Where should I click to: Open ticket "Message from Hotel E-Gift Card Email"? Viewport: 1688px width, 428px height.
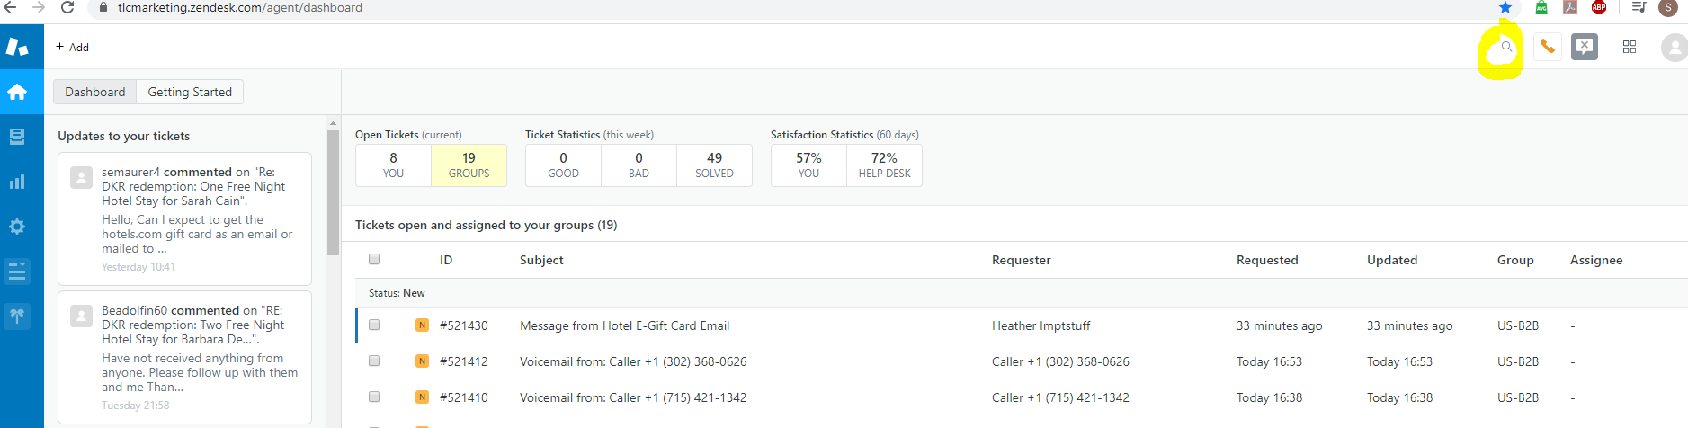point(624,325)
